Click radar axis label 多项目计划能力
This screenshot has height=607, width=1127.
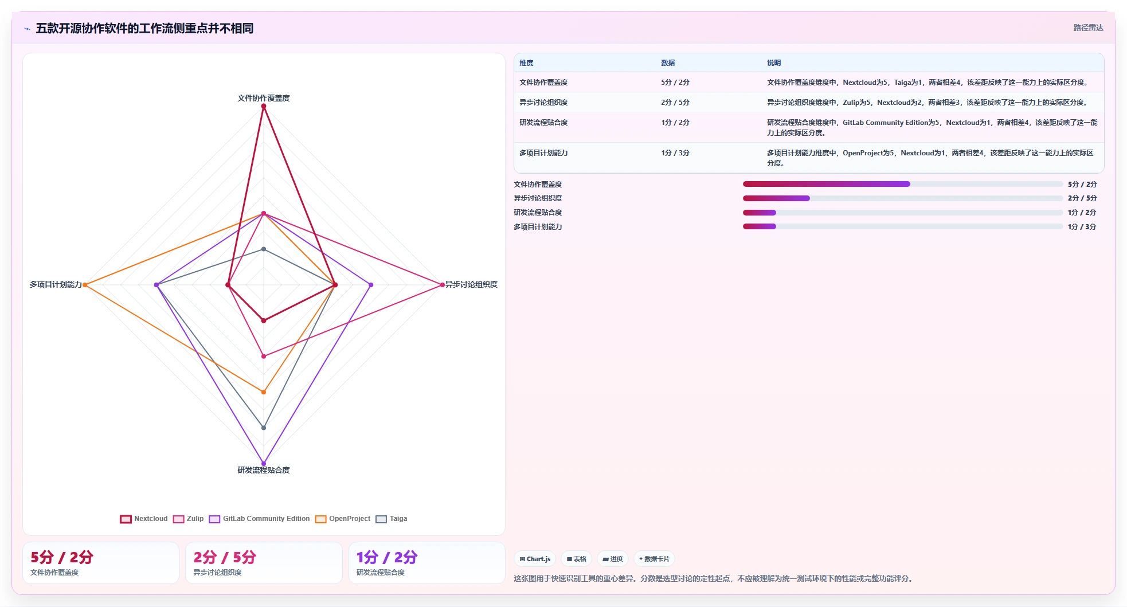[x=56, y=284]
